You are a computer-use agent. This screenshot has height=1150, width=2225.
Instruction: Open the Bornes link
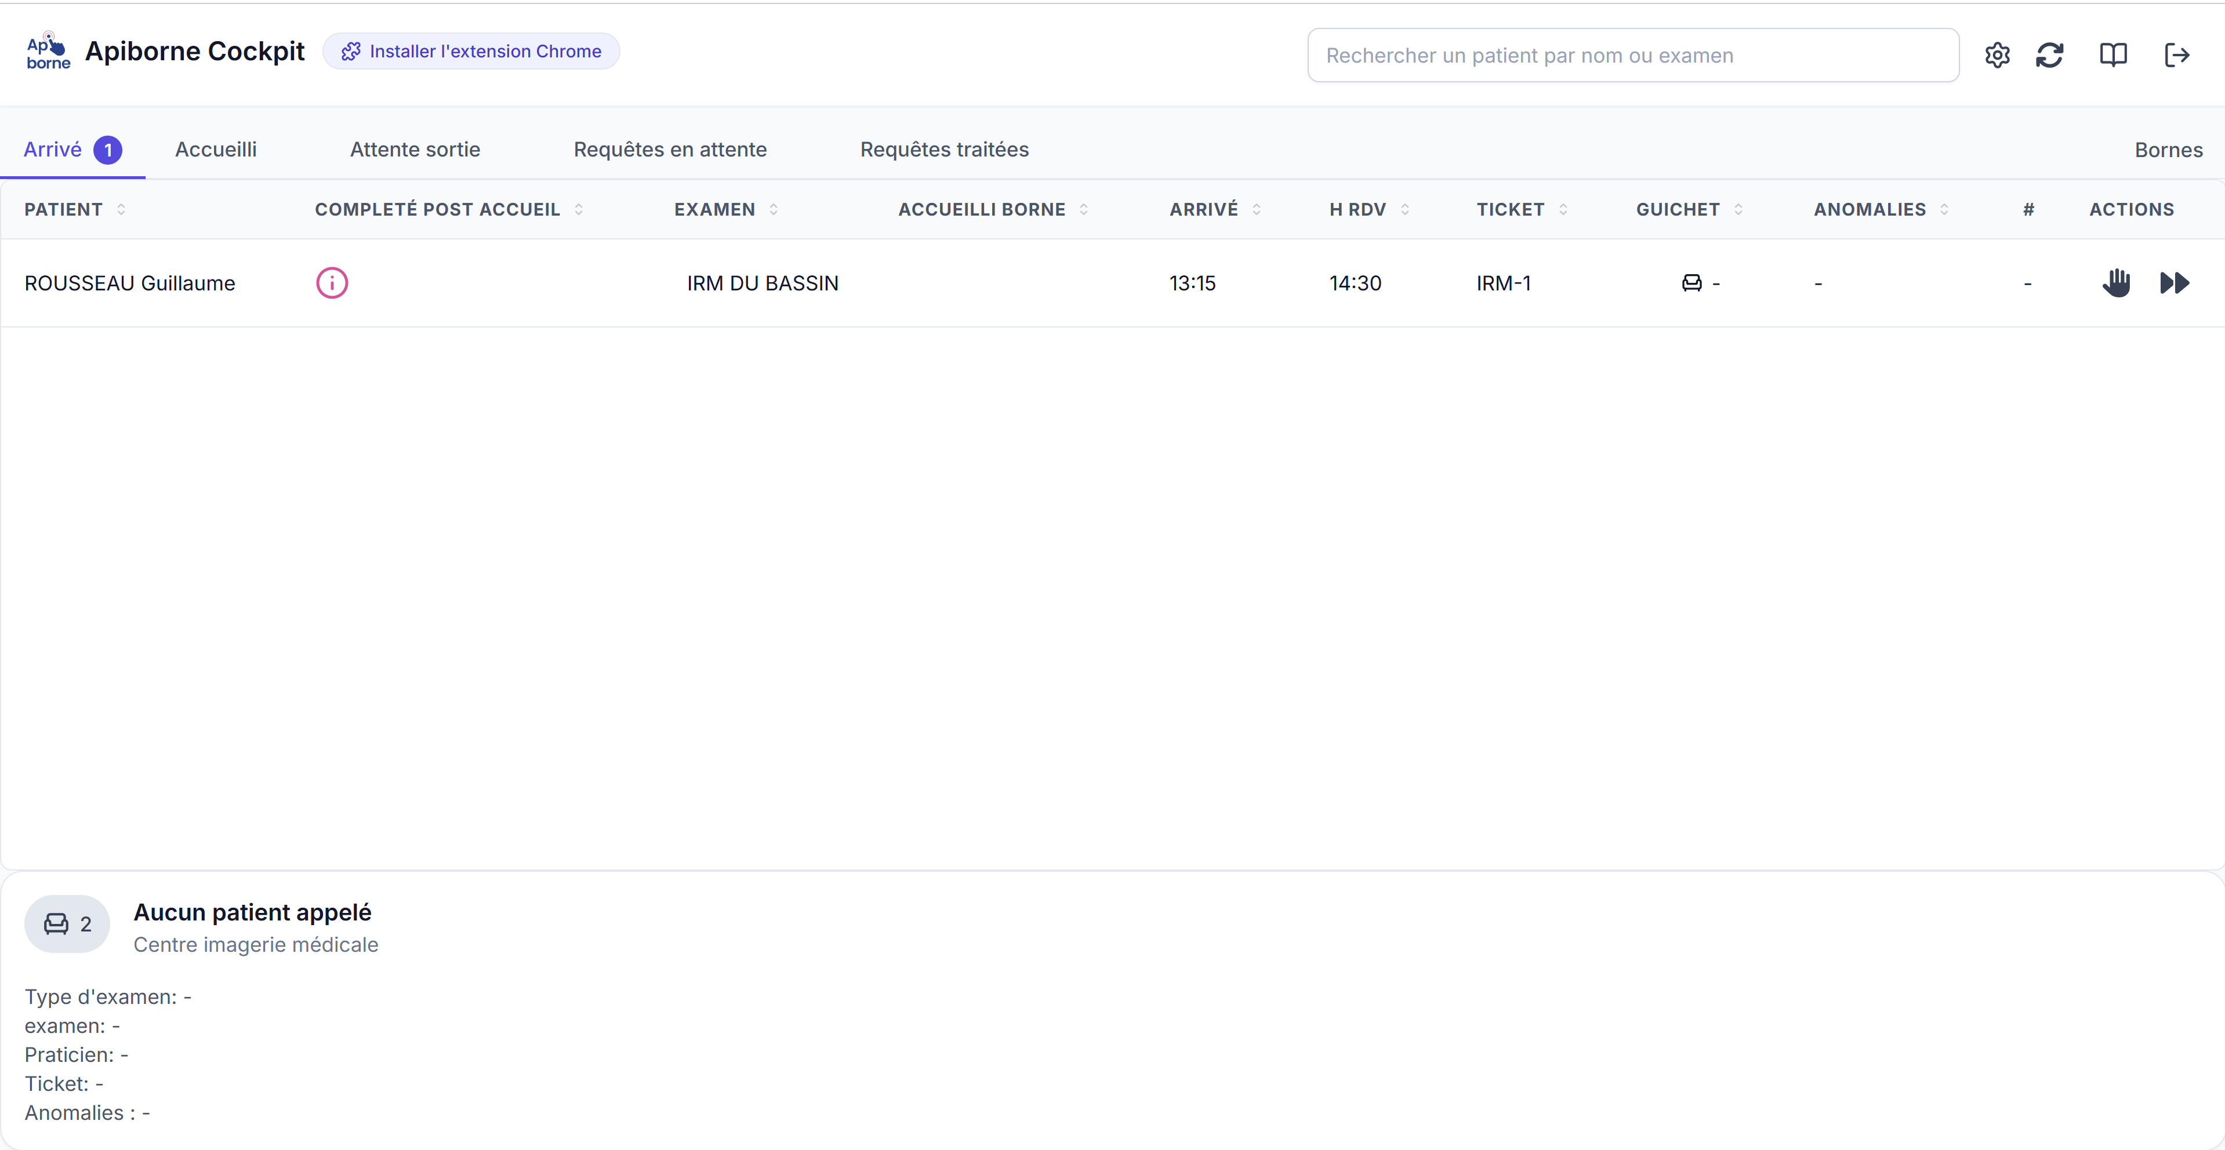point(2168,150)
